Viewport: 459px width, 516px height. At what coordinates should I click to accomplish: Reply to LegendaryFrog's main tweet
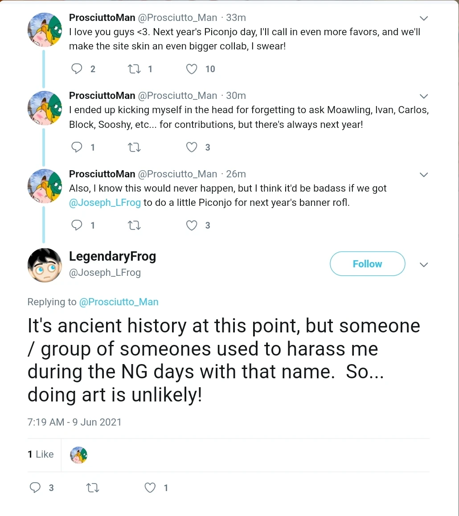35,488
